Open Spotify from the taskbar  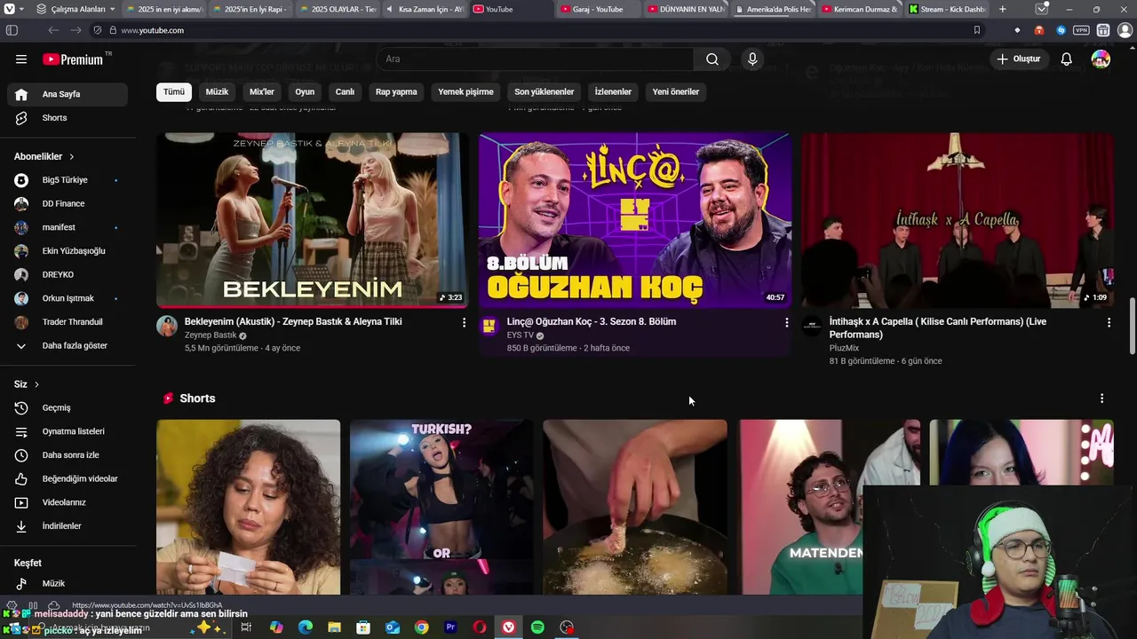(537, 627)
